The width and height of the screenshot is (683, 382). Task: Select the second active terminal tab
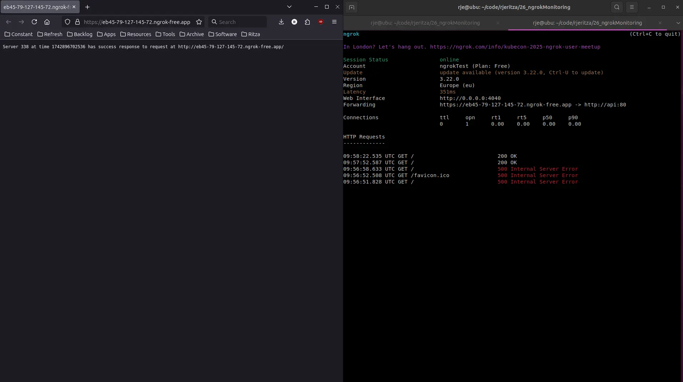587,23
